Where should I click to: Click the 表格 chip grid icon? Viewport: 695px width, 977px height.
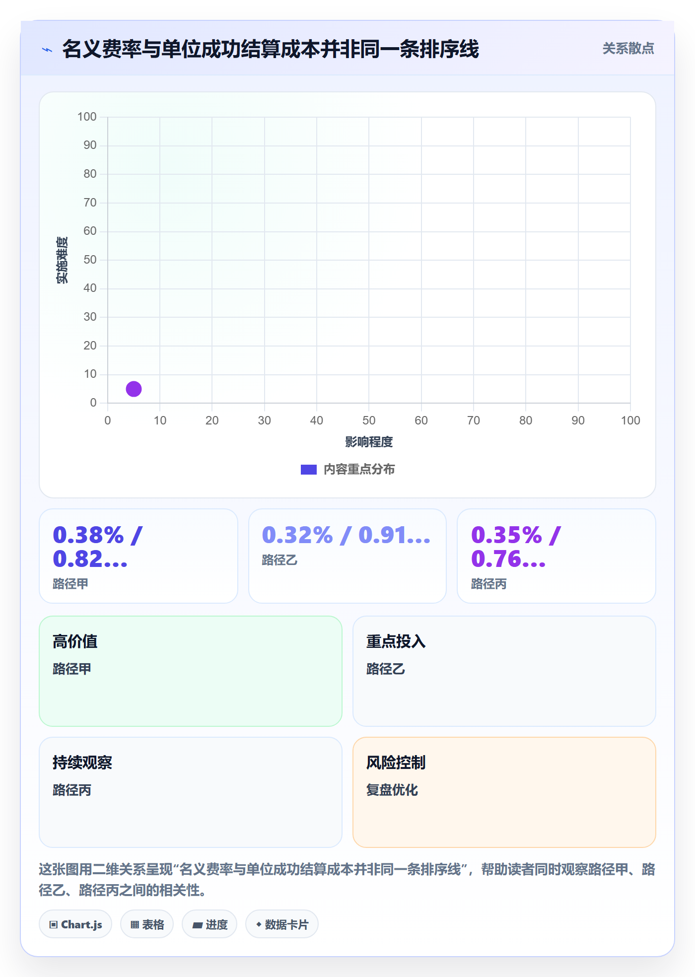(x=135, y=925)
